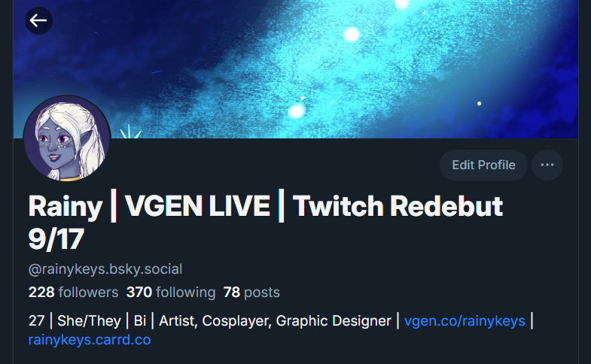Screen dimensions: 591x364
Task: Open the blue starry banner image
Action: [296, 69]
